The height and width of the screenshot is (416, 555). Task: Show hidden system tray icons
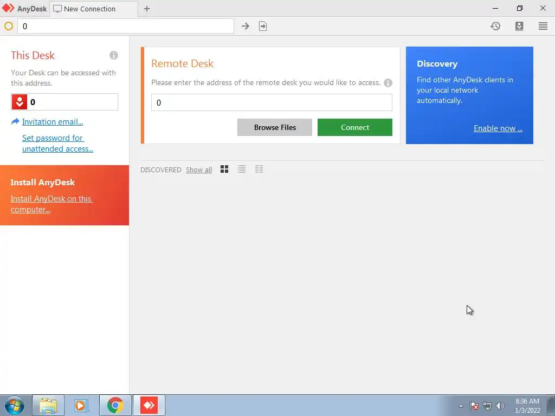(461, 406)
